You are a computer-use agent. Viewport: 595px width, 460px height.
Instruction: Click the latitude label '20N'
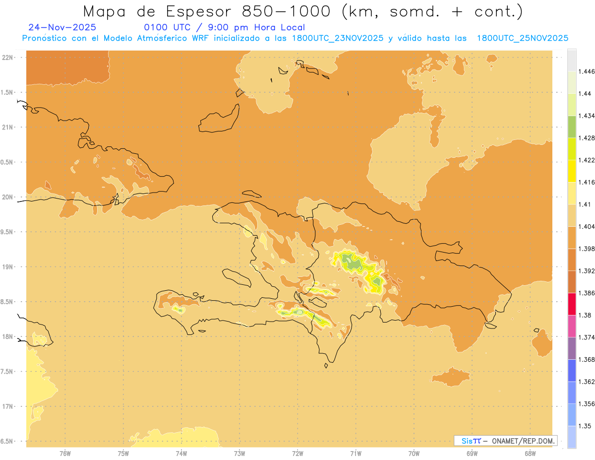(8, 197)
